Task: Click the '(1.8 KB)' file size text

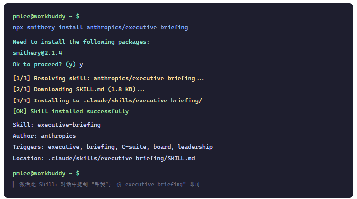Action: pos(122,89)
